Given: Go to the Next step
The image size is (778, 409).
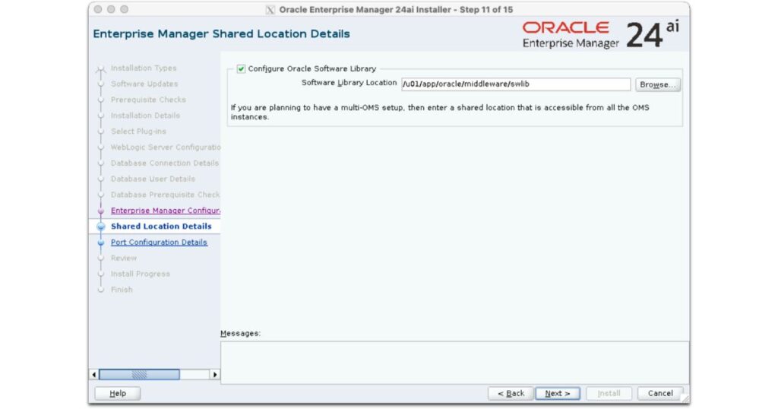Looking at the screenshot, I should 557,393.
